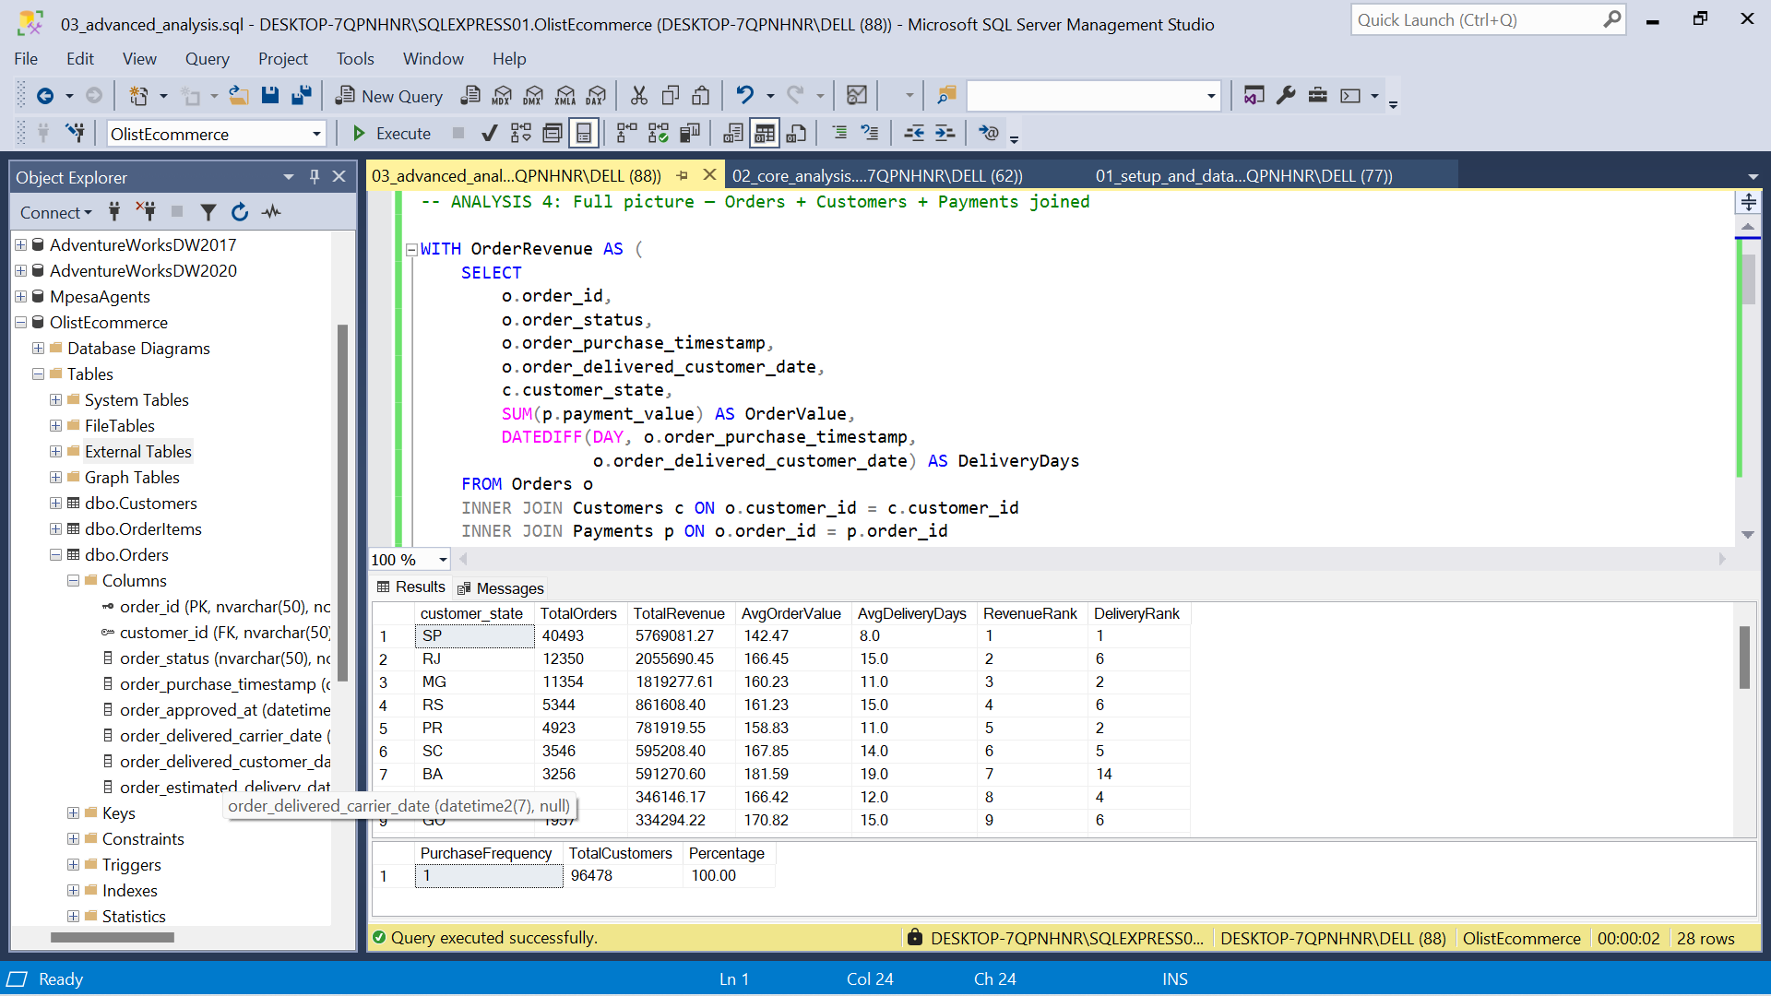This screenshot has width=1771, height=996.
Task: Click the Parse checkmark icon
Action: click(x=490, y=134)
